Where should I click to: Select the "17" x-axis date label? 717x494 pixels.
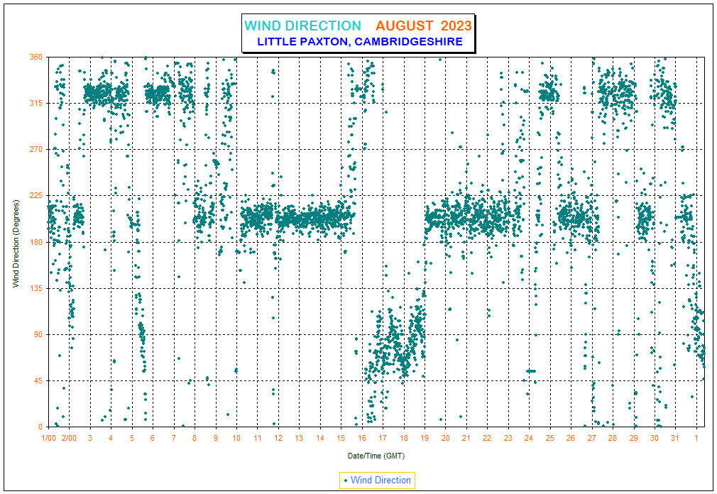point(383,438)
